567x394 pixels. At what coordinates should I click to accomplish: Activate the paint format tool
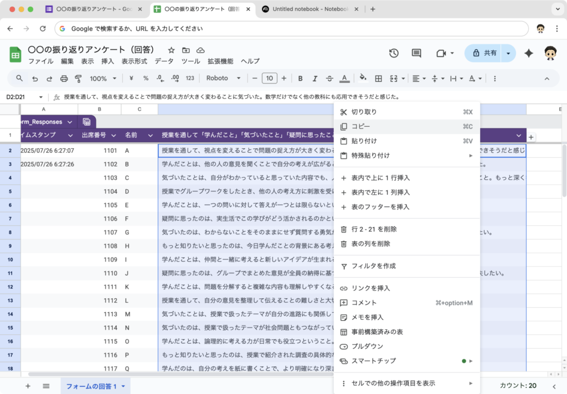click(x=78, y=79)
